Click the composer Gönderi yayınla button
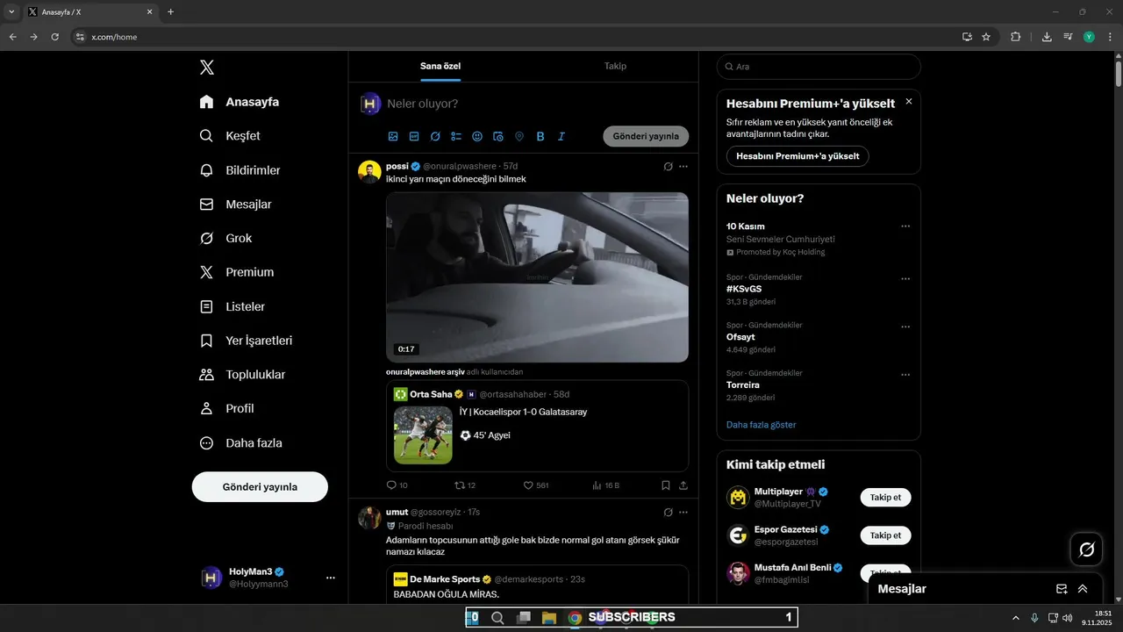Screen dimensions: 1123x632 (646, 136)
